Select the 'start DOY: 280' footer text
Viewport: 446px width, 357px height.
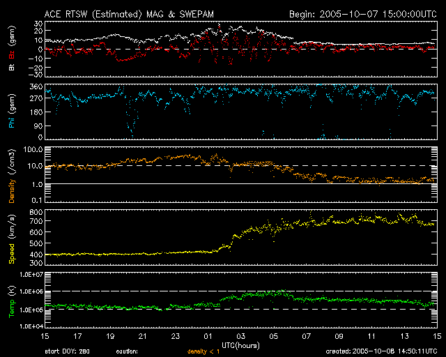[67, 351]
